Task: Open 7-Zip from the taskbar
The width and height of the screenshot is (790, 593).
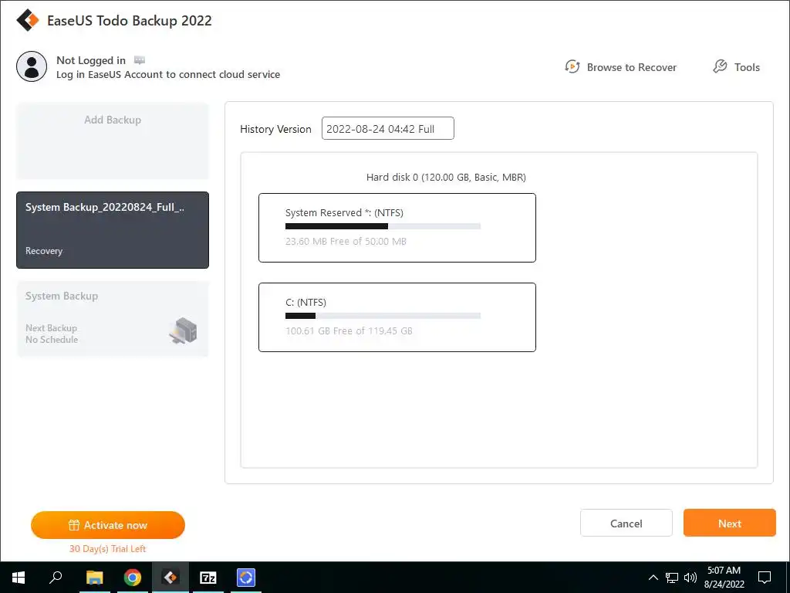Action: pyautogui.click(x=208, y=578)
